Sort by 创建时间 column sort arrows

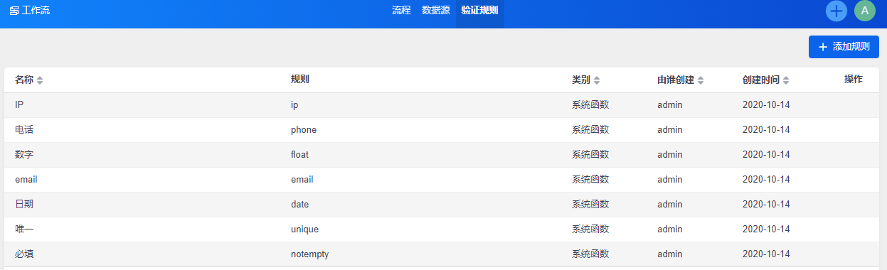[786, 80]
